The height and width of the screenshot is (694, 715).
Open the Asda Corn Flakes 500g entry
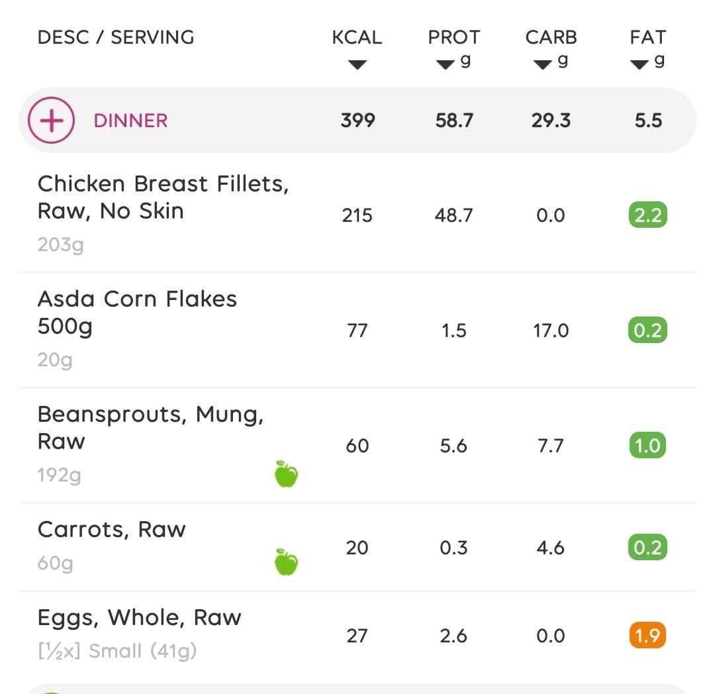pyautogui.click(x=358, y=330)
